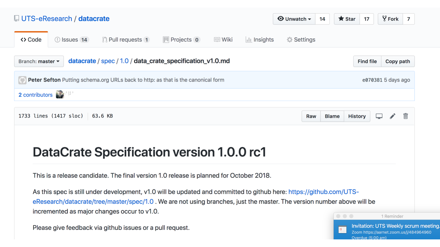The image size is (440, 247).
Task: Click the Copy path button
Action: point(398,61)
